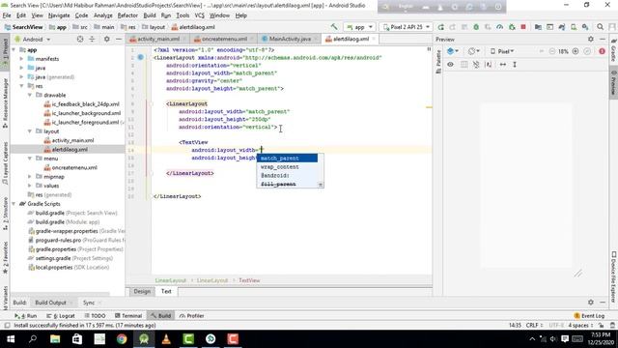Open the Device File folder toolbar icon
Screen dimensions: 618x348
click(538, 27)
